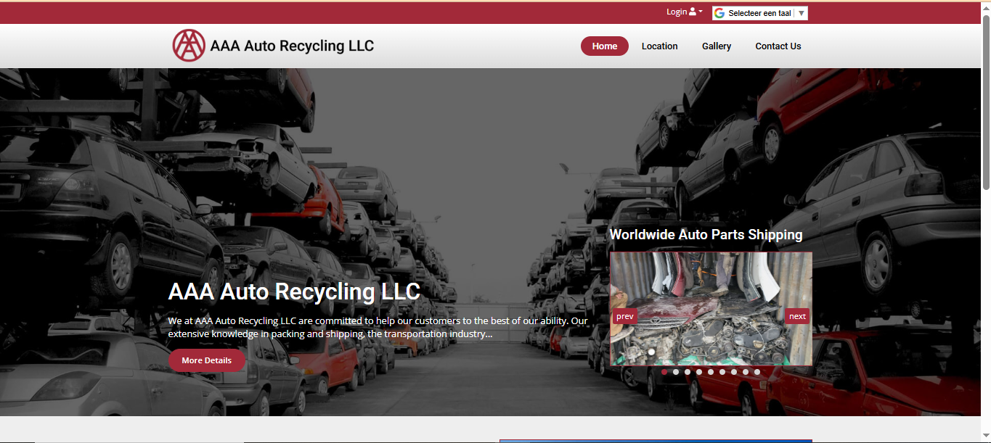Click the AAA Auto Recycling LLC header title text

292,46
